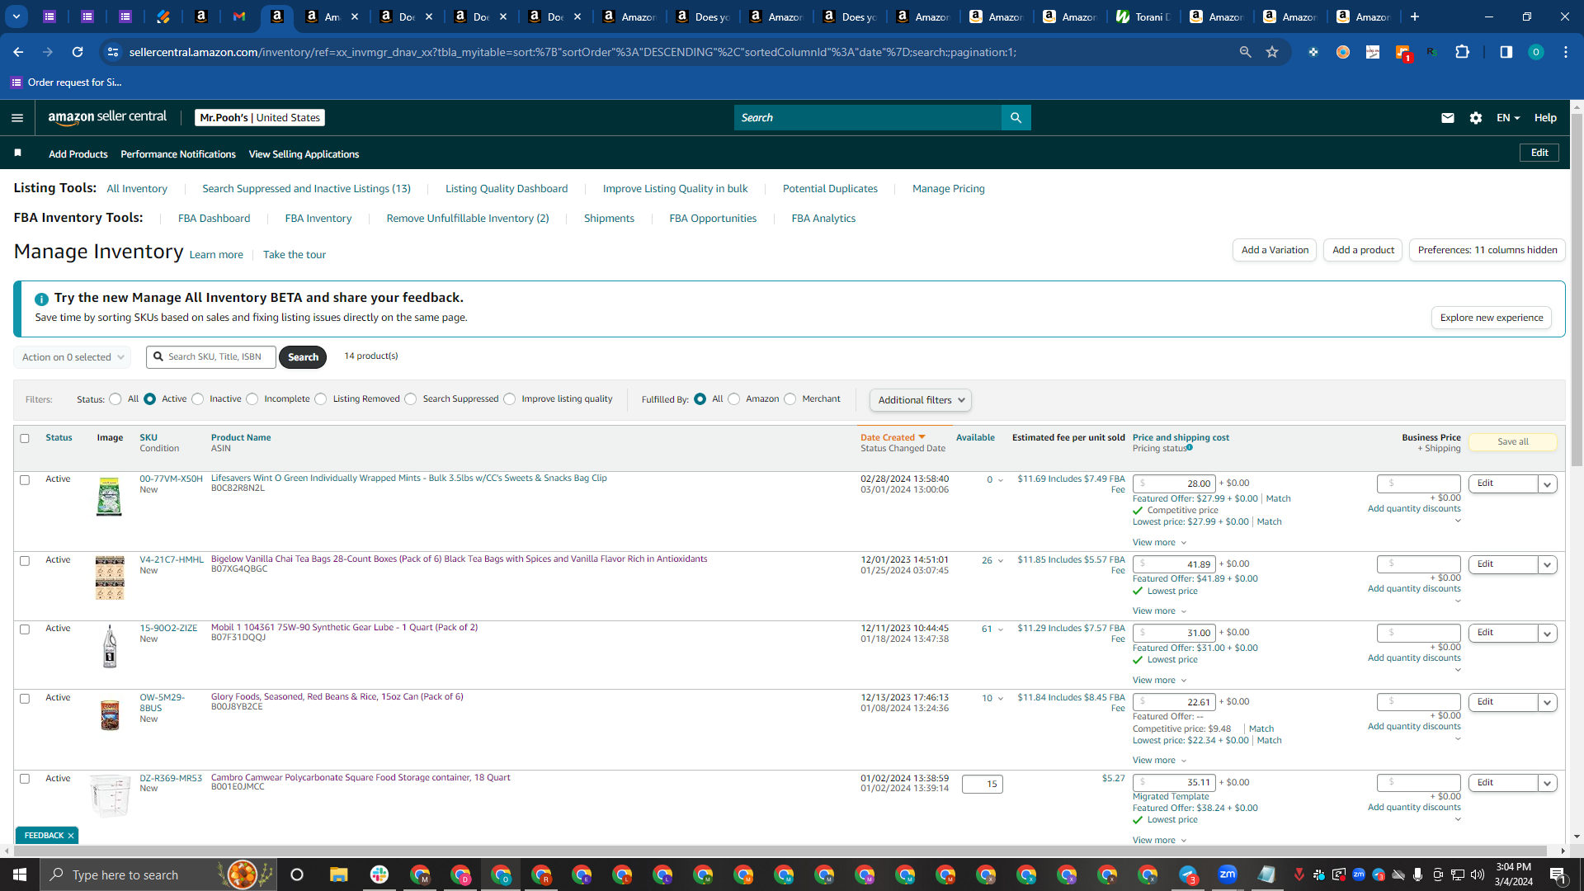Select Fulfilled By Merchant radio button
The image size is (1584, 891).
click(x=790, y=399)
